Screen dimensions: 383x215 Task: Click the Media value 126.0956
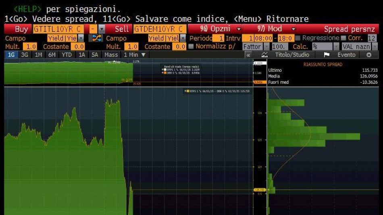(369, 76)
